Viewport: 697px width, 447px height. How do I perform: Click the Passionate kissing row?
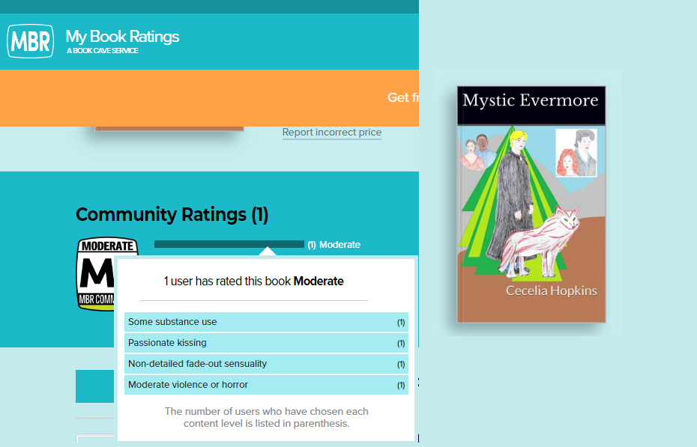(x=266, y=343)
